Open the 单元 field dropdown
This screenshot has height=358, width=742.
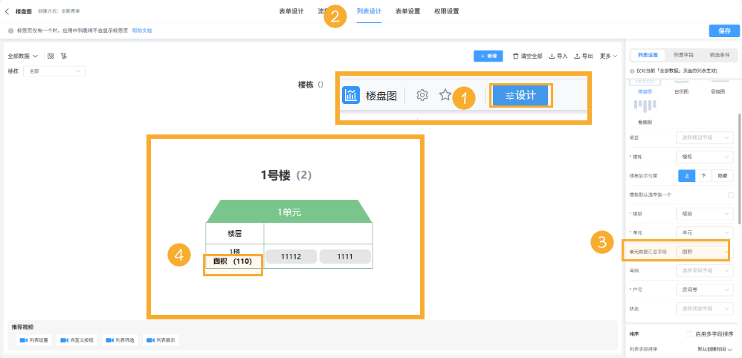705,232
